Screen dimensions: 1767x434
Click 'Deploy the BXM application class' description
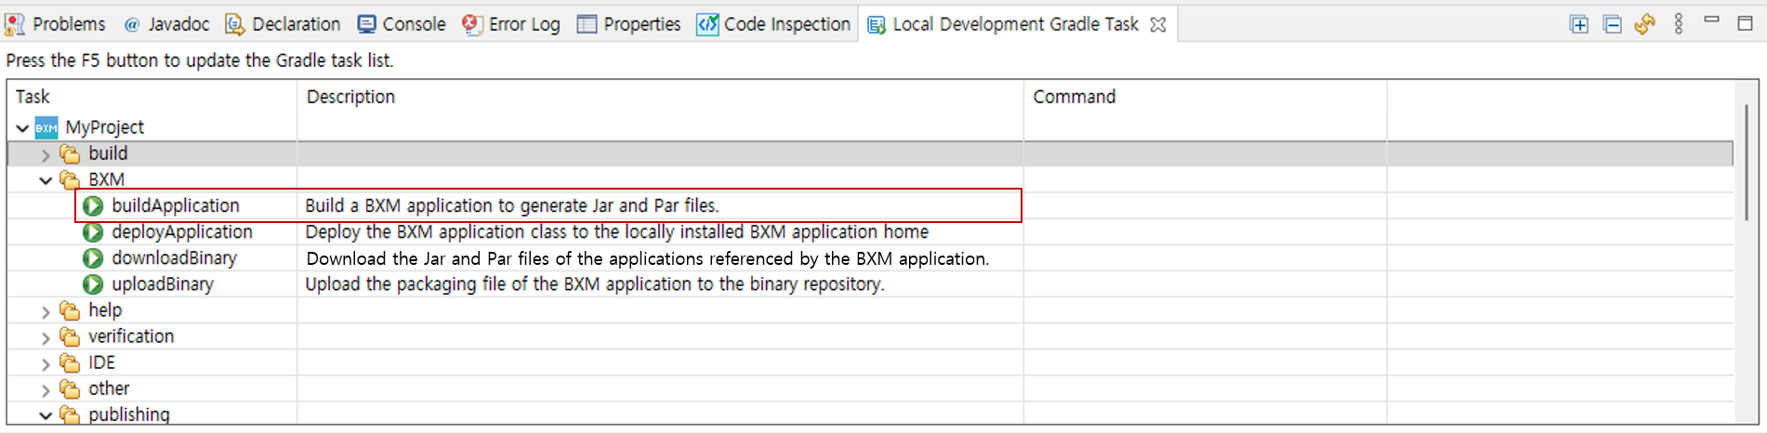(617, 231)
